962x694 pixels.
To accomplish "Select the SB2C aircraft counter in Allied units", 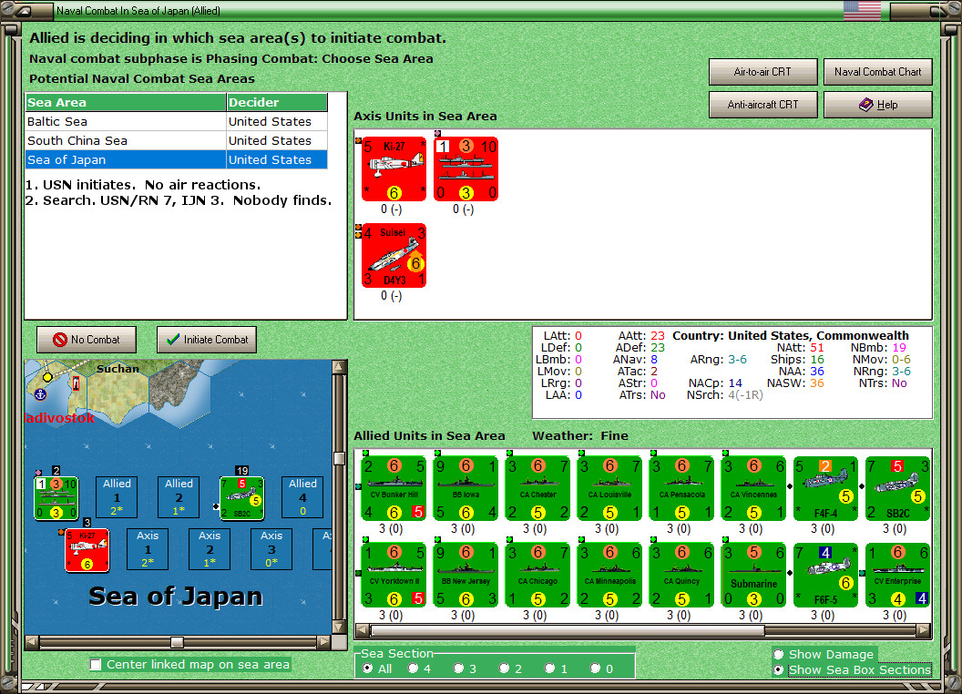I will (x=897, y=488).
